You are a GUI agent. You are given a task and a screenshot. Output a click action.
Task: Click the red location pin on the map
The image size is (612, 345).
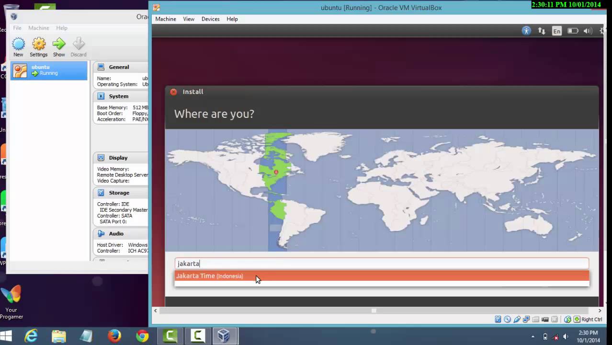pos(276,172)
